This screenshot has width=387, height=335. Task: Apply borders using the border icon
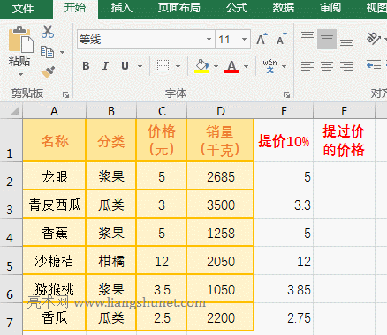point(163,66)
